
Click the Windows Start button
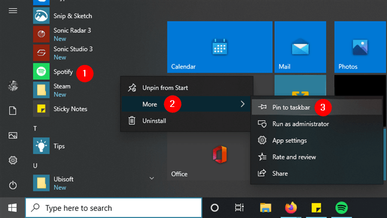pos(13,208)
